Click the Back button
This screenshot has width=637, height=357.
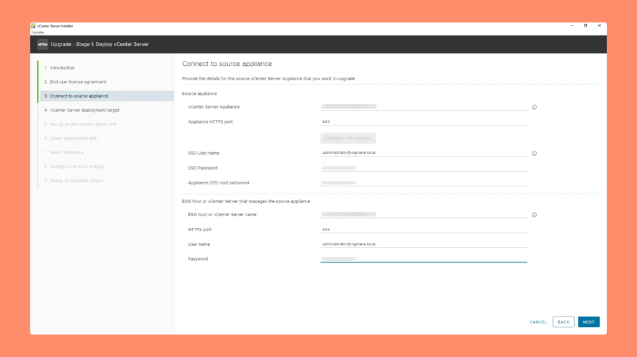(x=563, y=322)
